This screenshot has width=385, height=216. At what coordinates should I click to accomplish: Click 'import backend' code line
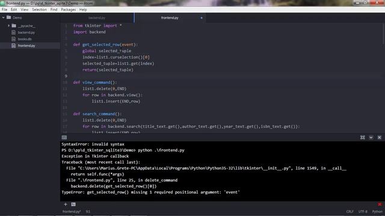(x=90, y=32)
